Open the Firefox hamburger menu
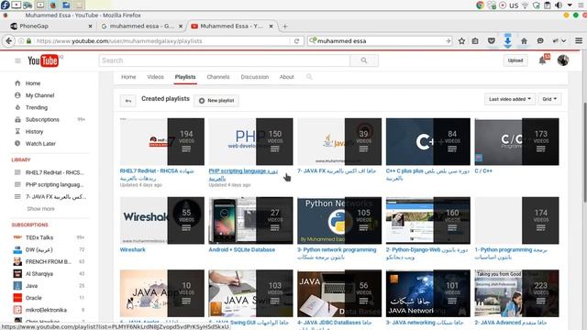The width and height of the screenshot is (587, 330). tap(579, 40)
